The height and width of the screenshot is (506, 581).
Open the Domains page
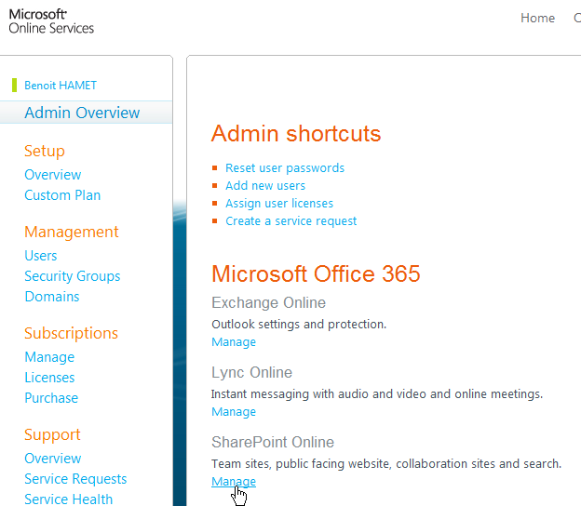(52, 297)
